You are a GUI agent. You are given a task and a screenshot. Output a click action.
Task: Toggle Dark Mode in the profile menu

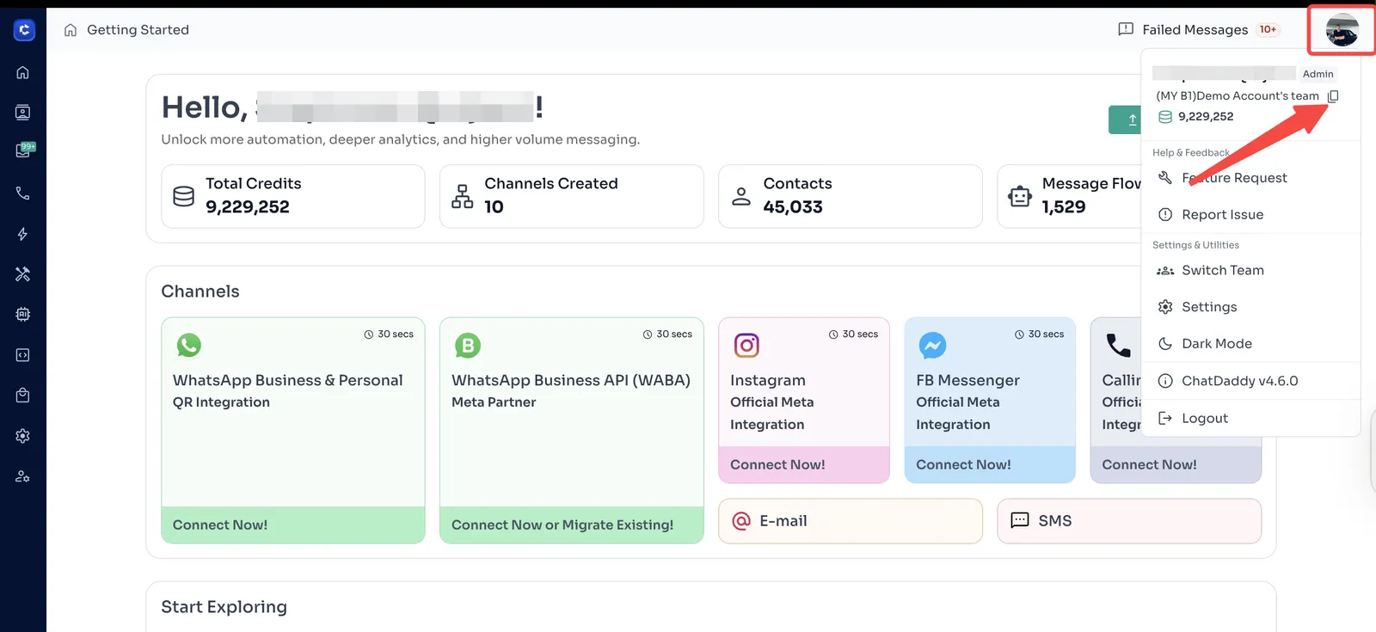(1216, 344)
